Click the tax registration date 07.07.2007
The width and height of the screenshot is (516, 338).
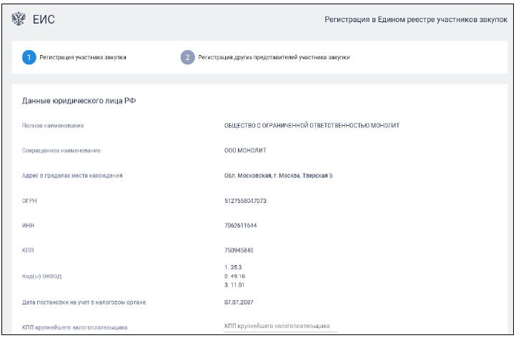[x=241, y=302]
